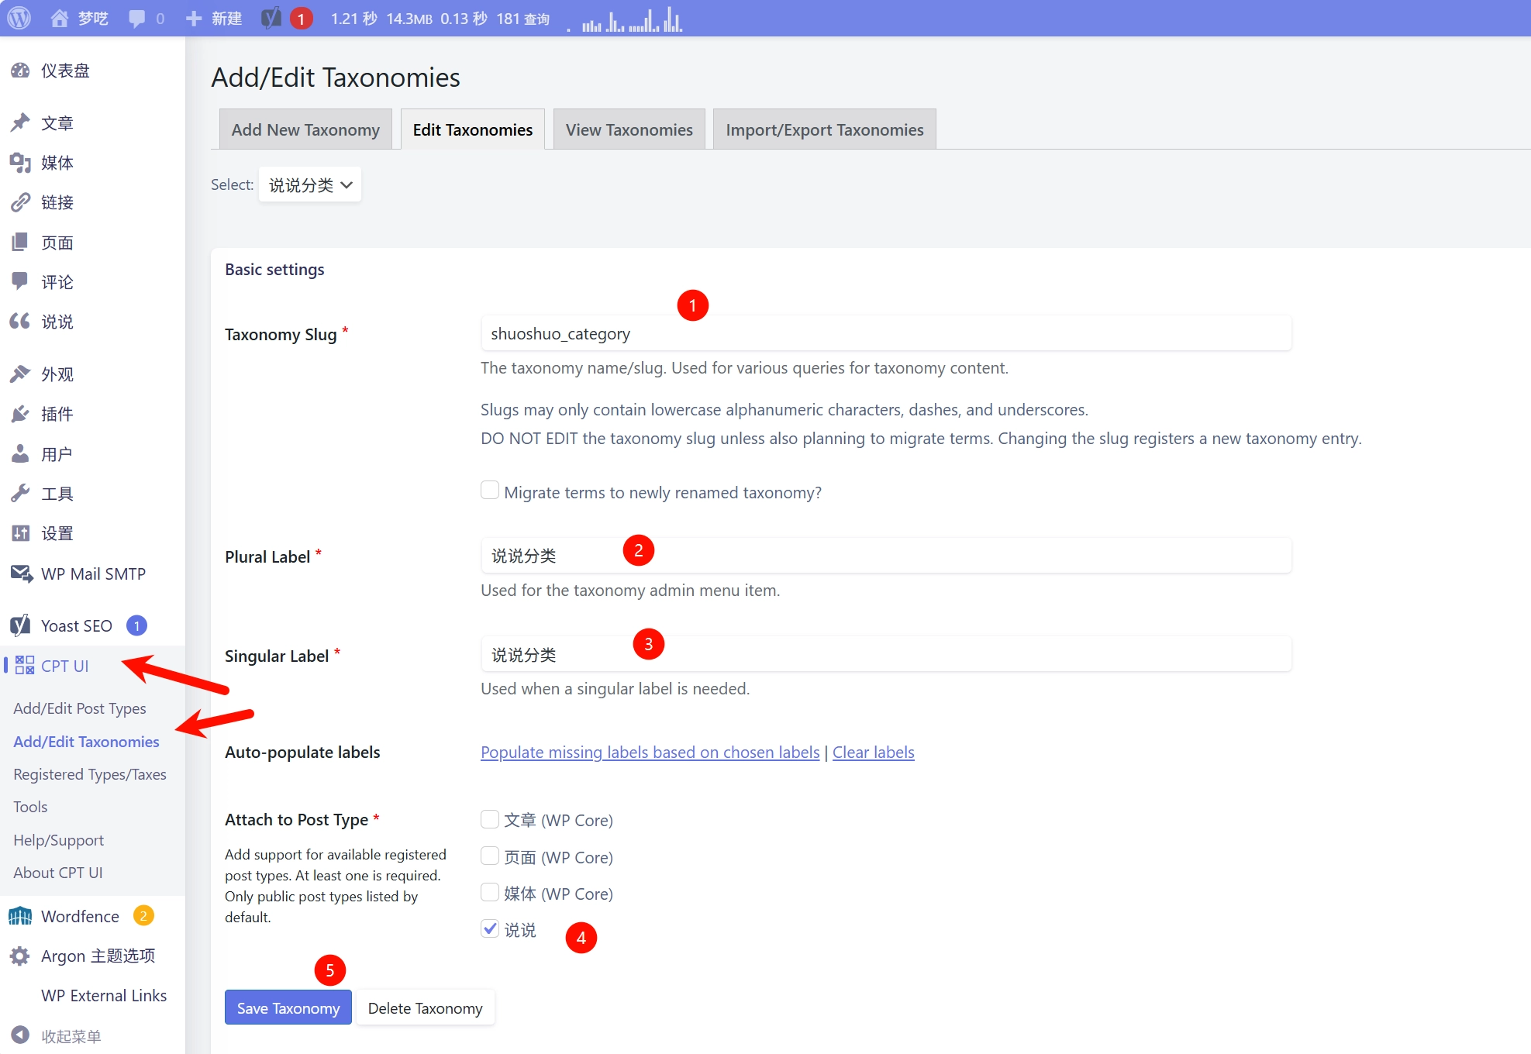Open 工具 wrench tools icon
Viewport: 1531px width, 1054px height.
coord(20,493)
